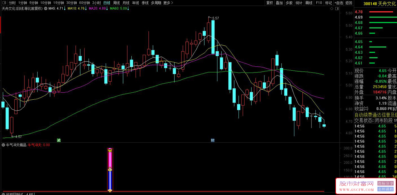
Task: Switch to 年线 yearly chart
Action: [x=135, y=3]
